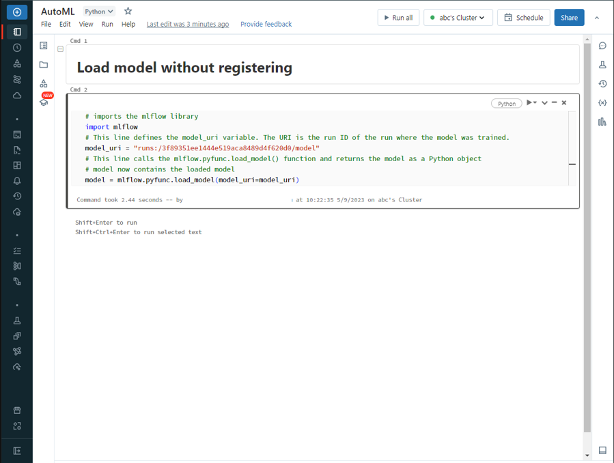Open the comments panel icon
The image size is (614, 463).
602,46
